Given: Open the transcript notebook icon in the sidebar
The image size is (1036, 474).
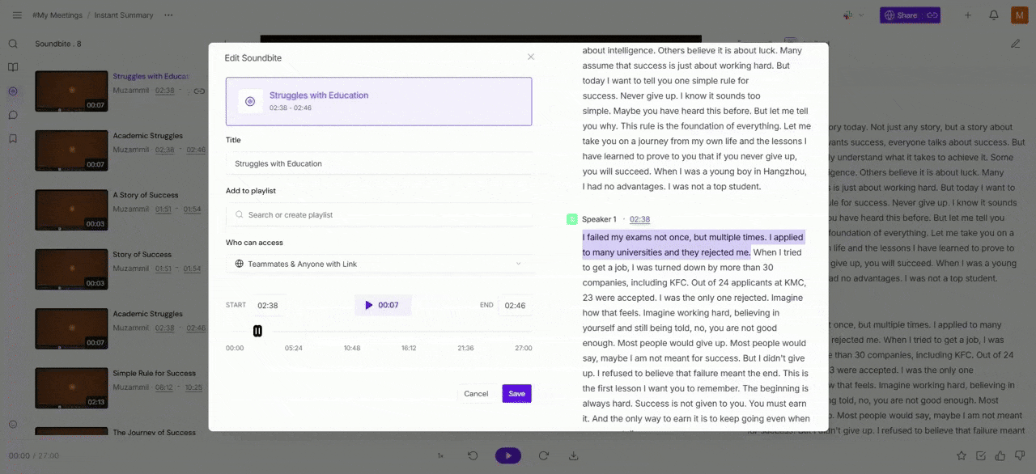Looking at the screenshot, I should (13, 67).
